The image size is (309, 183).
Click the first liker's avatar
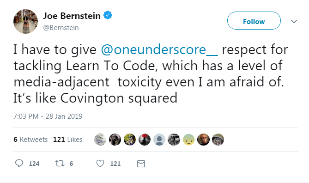pos(100,140)
